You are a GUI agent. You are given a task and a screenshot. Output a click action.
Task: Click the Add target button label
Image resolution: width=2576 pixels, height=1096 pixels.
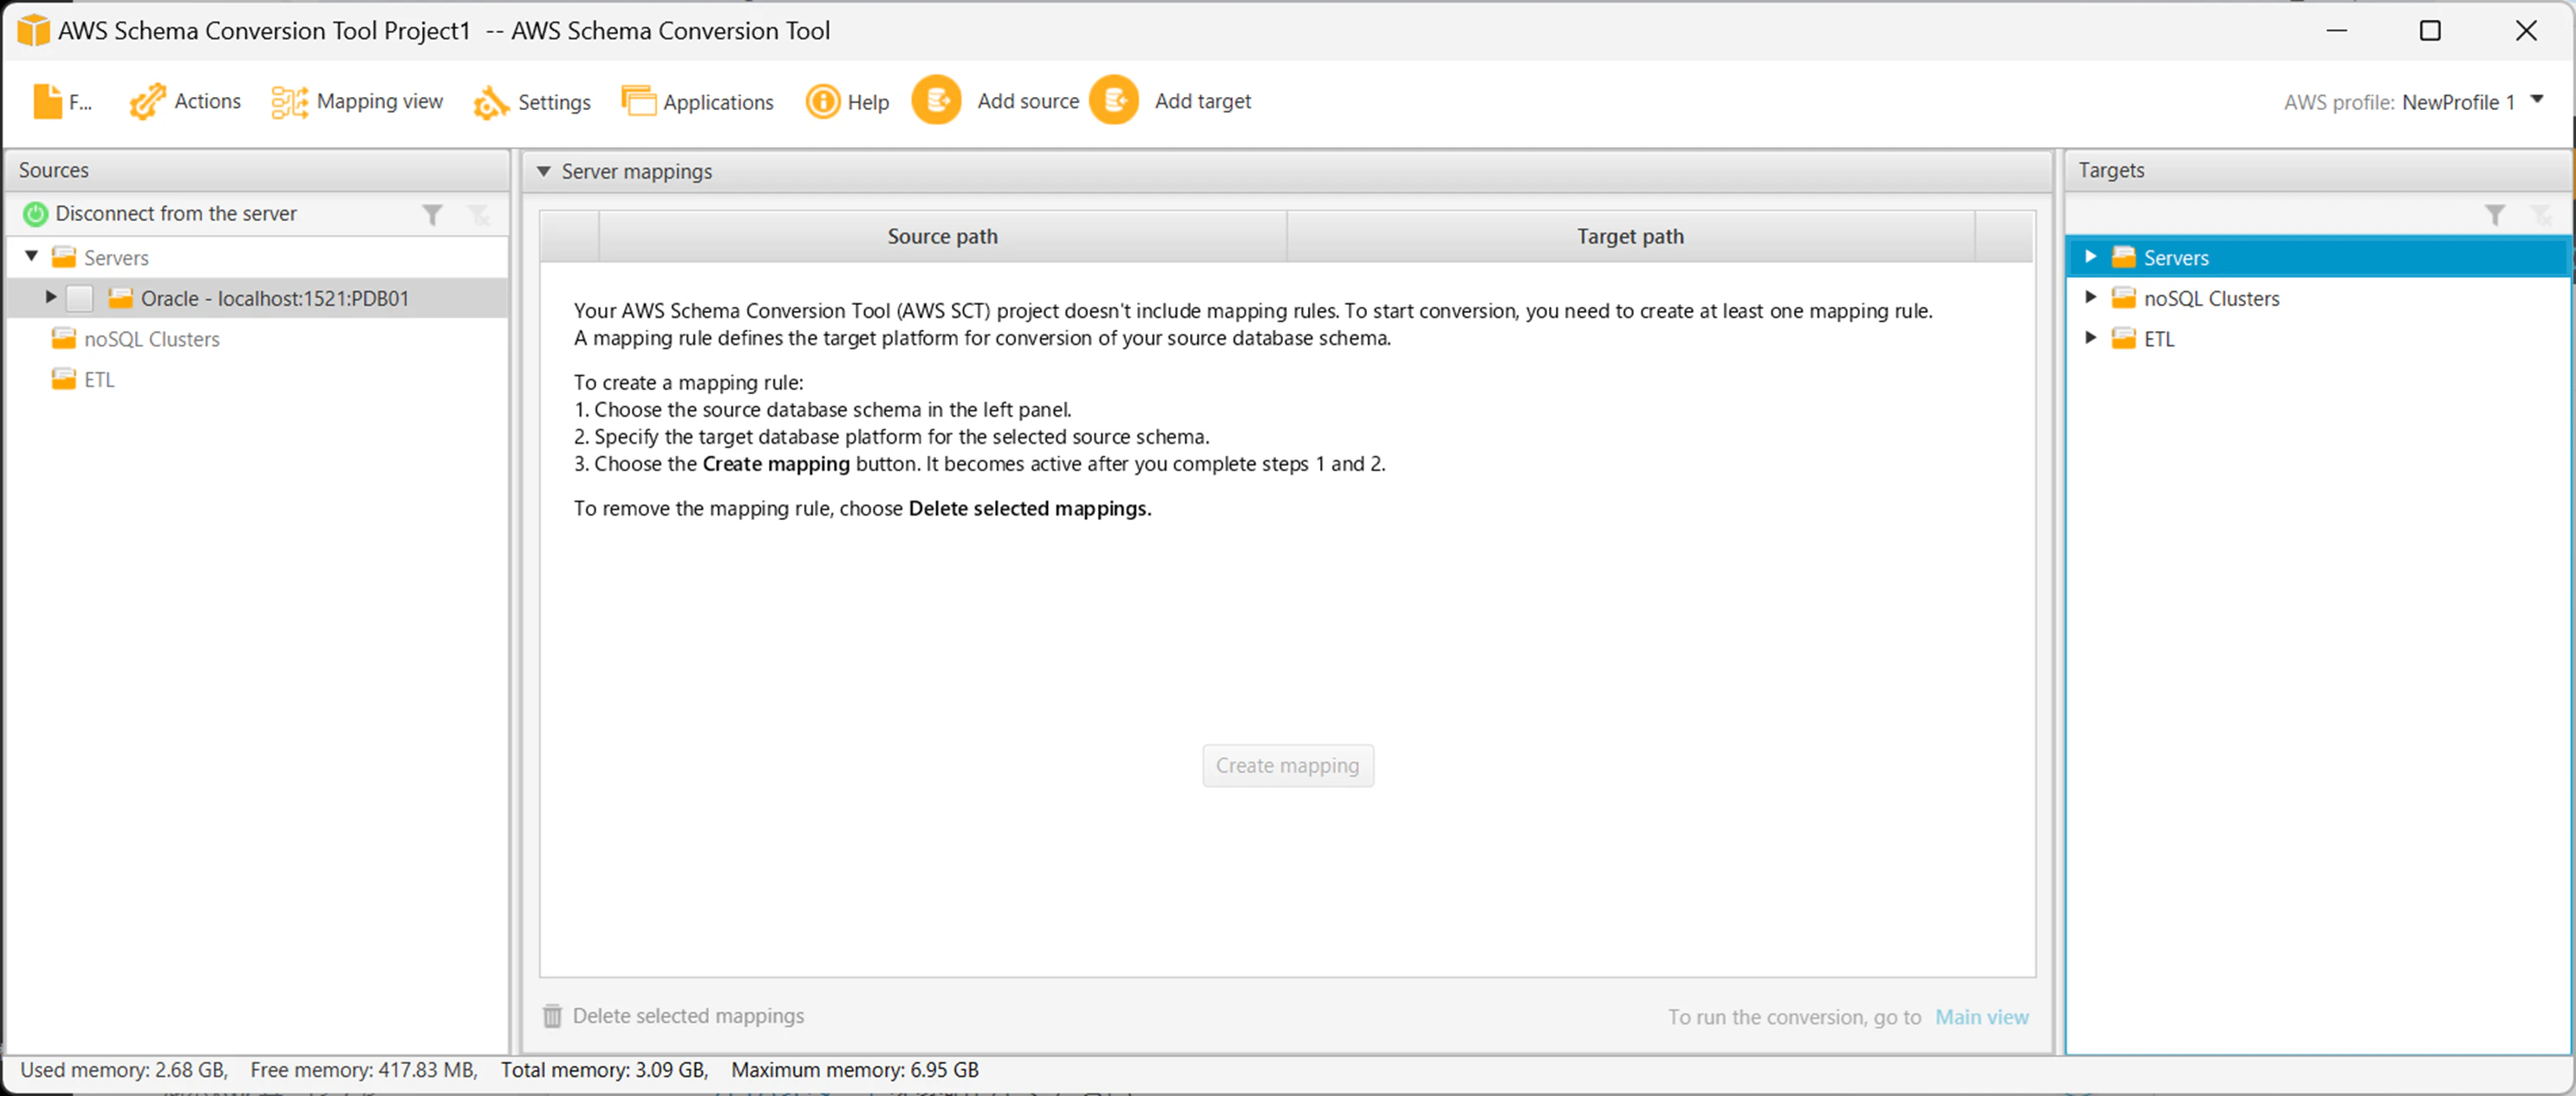coord(1203,101)
